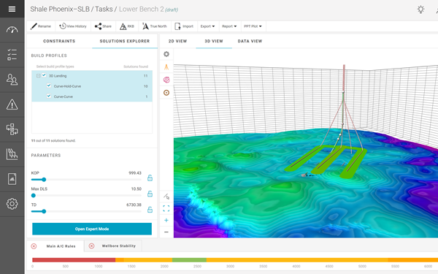Image resolution: width=438 pixels, height=274 pixels.
Task: Click the lightbulb hints icon
Action: tap(420, 9)
